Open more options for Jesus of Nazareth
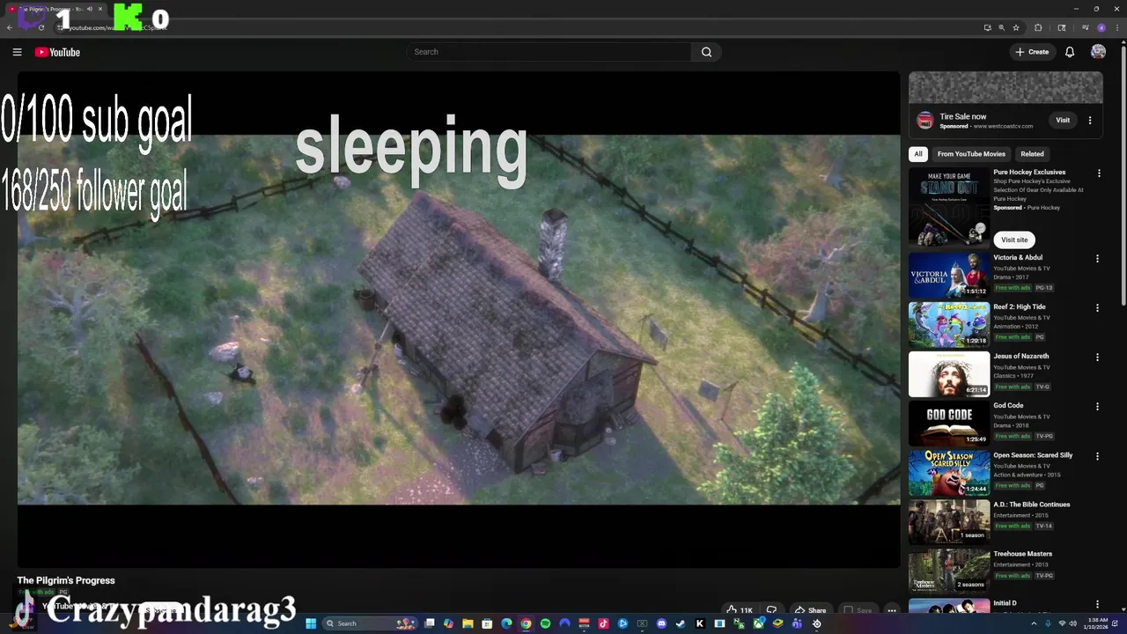Image resolution: width=1127 pixels, height=634 pixels. point(1097,358)
